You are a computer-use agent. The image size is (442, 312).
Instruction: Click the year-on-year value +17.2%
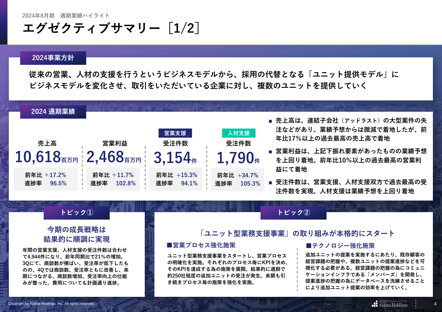pyautogui.click(x=55, y=175)
